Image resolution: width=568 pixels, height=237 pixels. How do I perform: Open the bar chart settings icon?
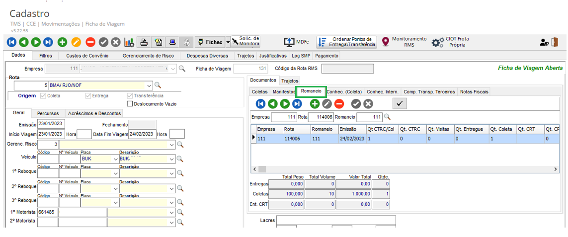coord(129,42)
